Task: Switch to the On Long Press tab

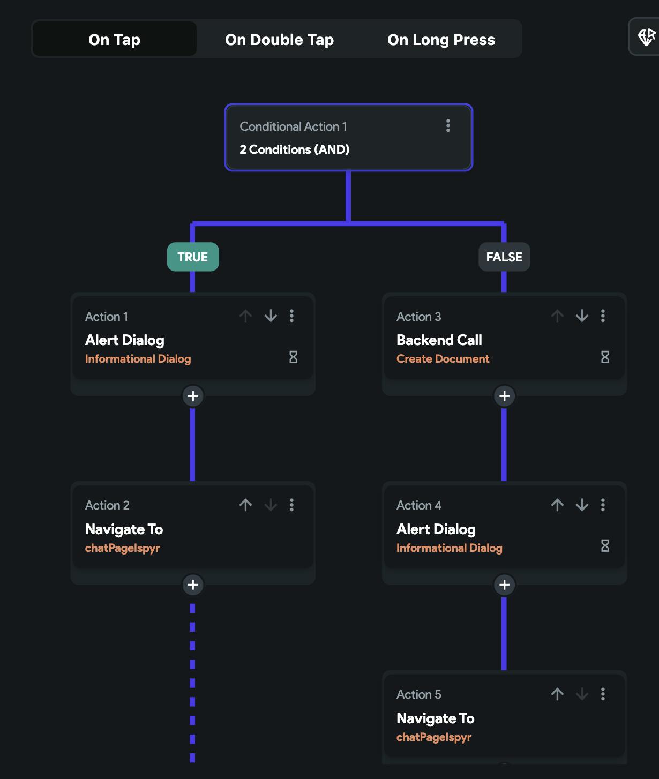Action: point(441,39)
